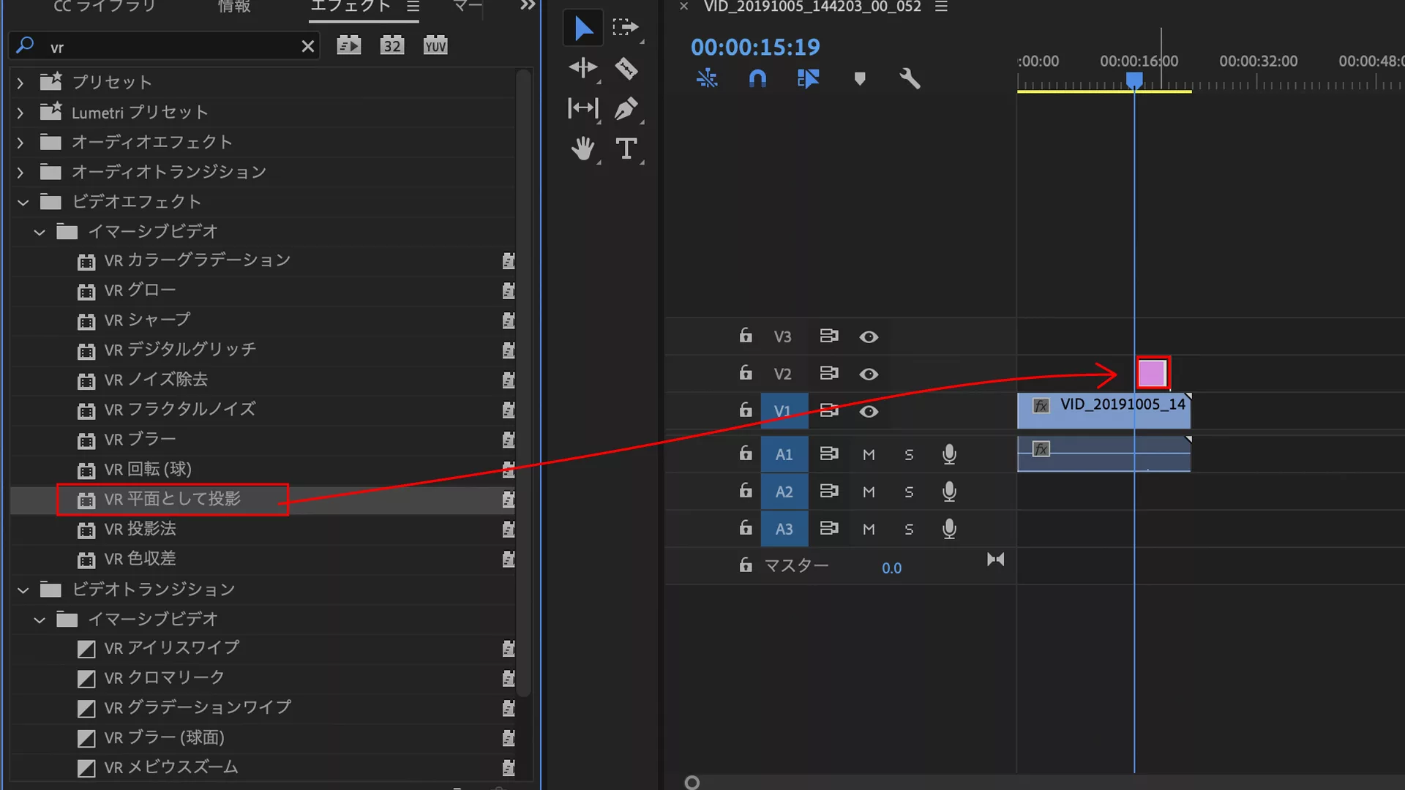
Task: Toggle 32-bit color effects filter
Action: click(x=392, y=46)
